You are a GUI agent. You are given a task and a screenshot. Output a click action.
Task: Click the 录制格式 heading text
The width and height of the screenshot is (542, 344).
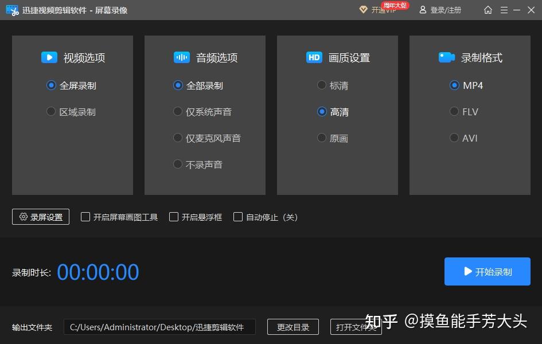point(482,58)
